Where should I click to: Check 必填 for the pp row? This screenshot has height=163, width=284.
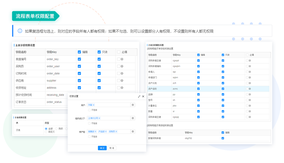[247, 94]
